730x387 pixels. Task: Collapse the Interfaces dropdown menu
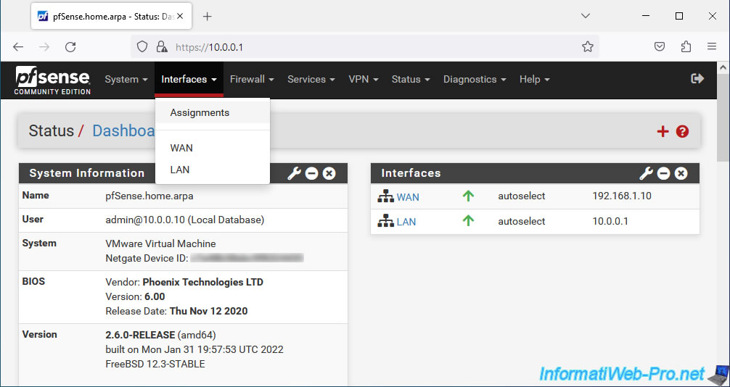click(189, 80)
